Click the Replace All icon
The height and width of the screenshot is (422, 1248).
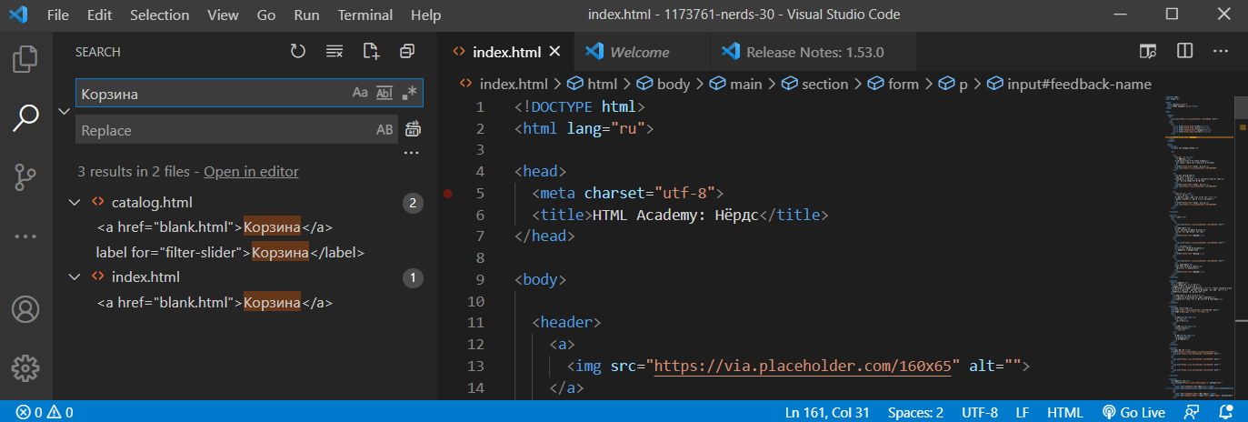click(x=413, y=129)
